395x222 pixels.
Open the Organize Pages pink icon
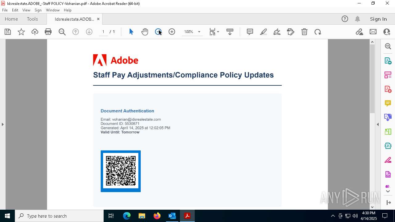point(388,75)
